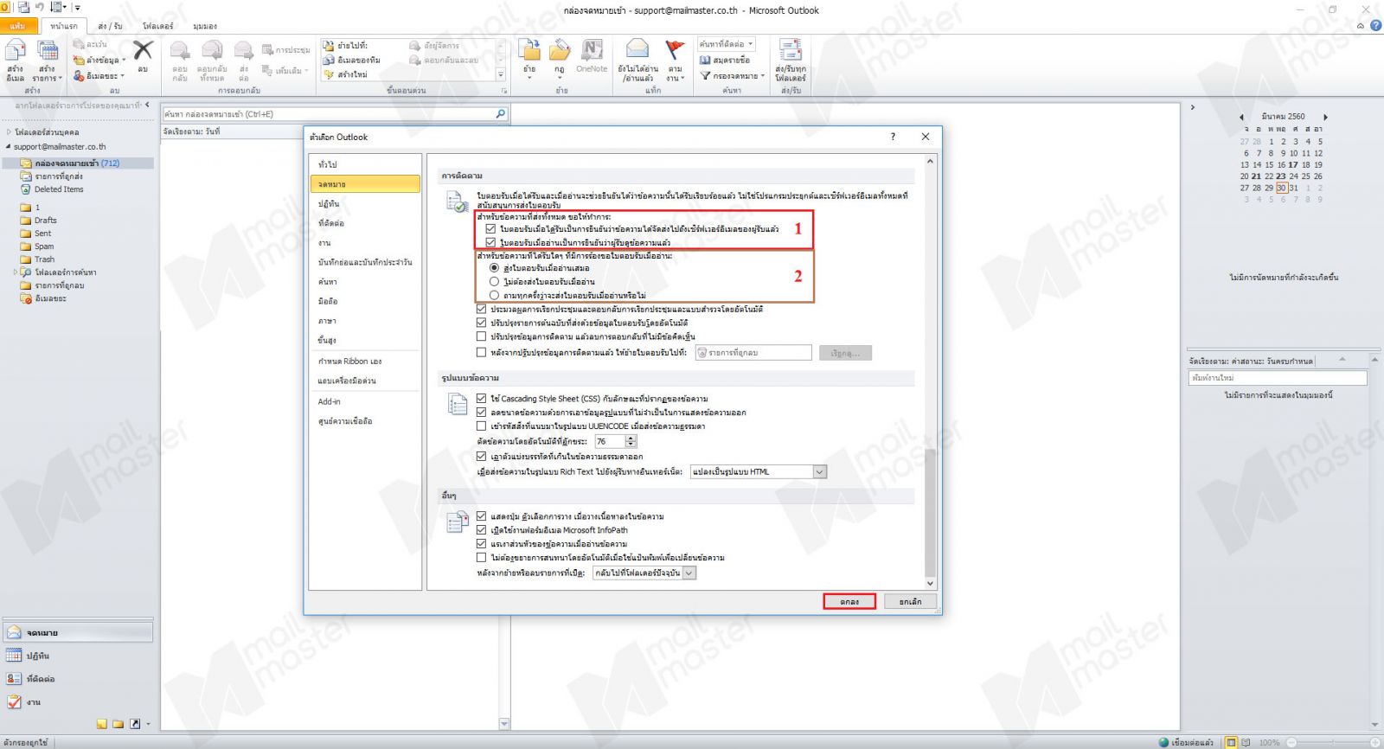This screenshot has width=1384, height=749.
Task: Select 'Never send a read receipt' radio button
Action: [x=494, y=282]
